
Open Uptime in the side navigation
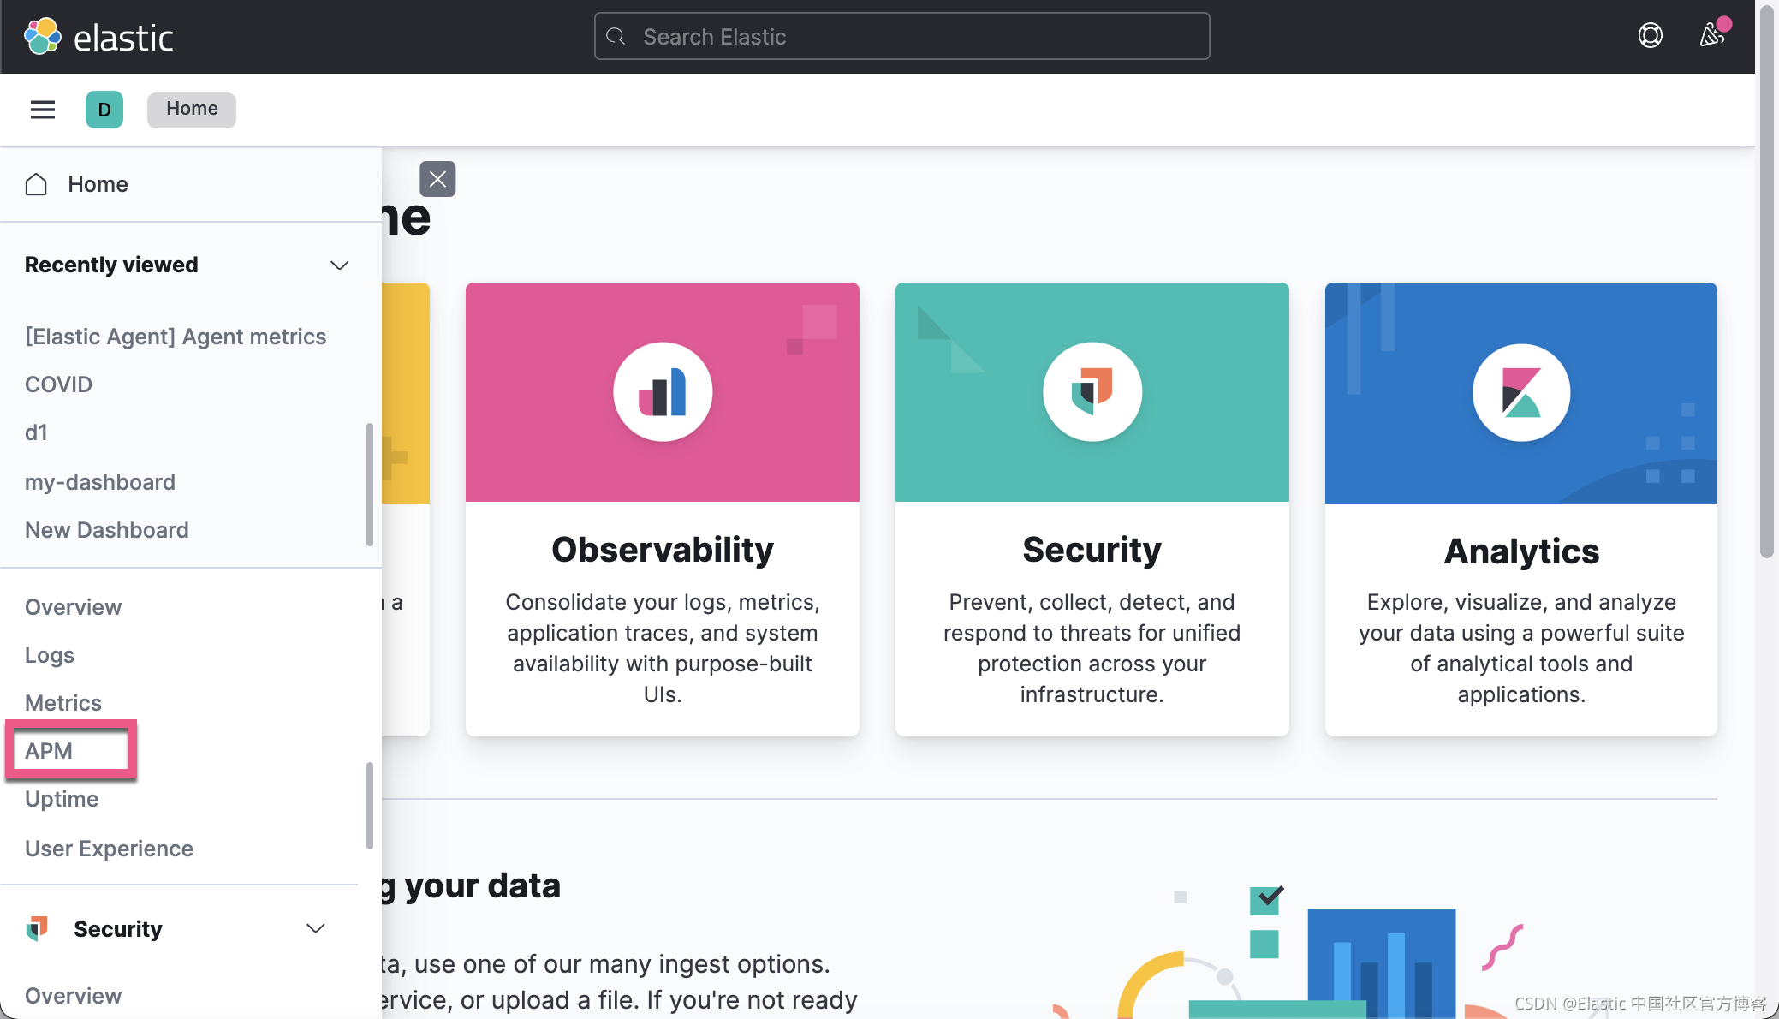[62, 799]
